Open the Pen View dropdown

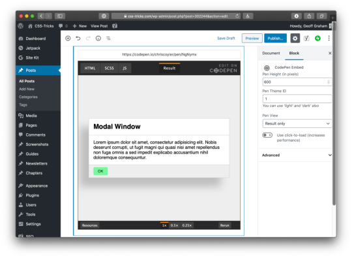(297, 123)
